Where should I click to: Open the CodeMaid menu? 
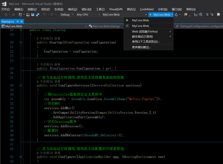tap(147, 10)
